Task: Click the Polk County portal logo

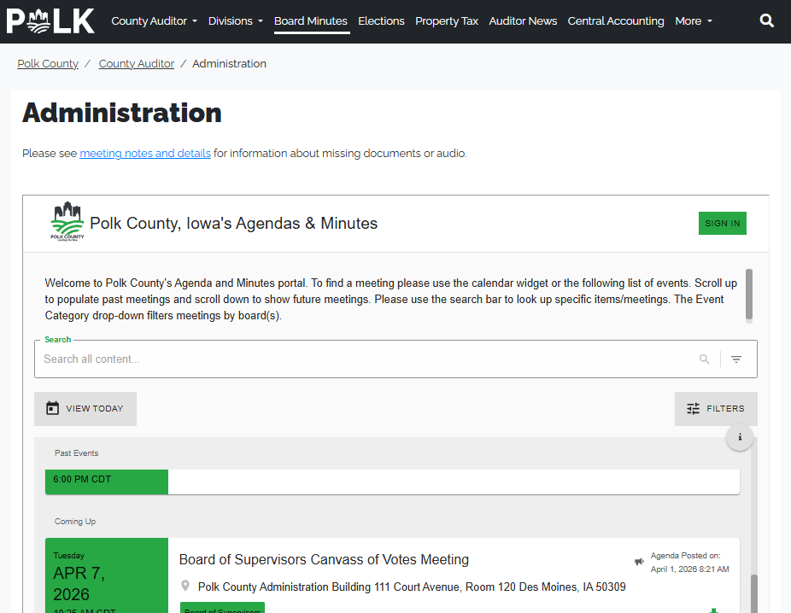Action: click(x=67, y=223)
